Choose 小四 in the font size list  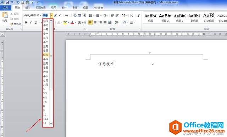click(46, 59)
